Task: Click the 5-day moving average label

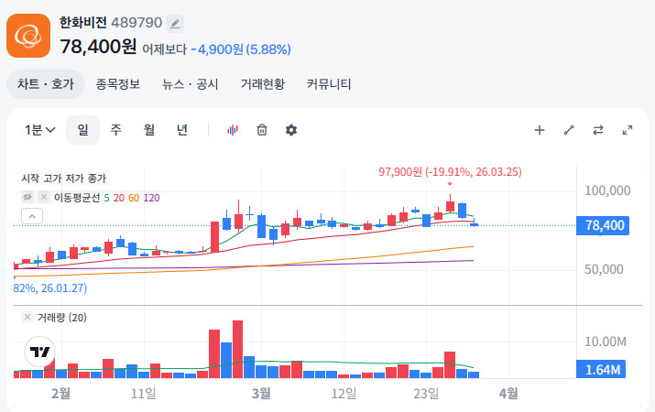Action: pyautogui.click(x=106, y=198)
